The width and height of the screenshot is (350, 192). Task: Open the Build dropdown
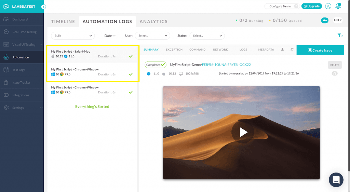tap(72, 36)
